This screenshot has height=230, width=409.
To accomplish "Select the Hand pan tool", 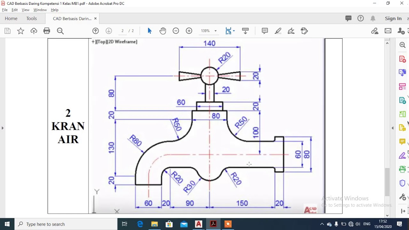I will 163,31.
